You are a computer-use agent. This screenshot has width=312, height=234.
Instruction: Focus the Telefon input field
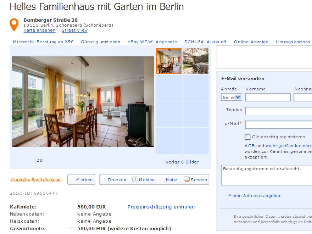(x=279, y=111)
